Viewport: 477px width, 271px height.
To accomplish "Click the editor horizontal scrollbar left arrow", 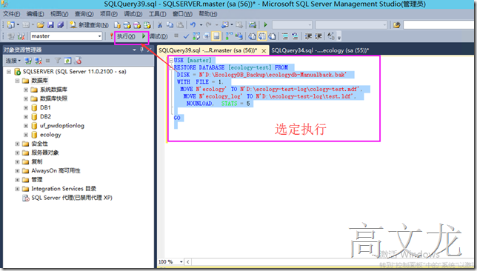I will point(187,262).
